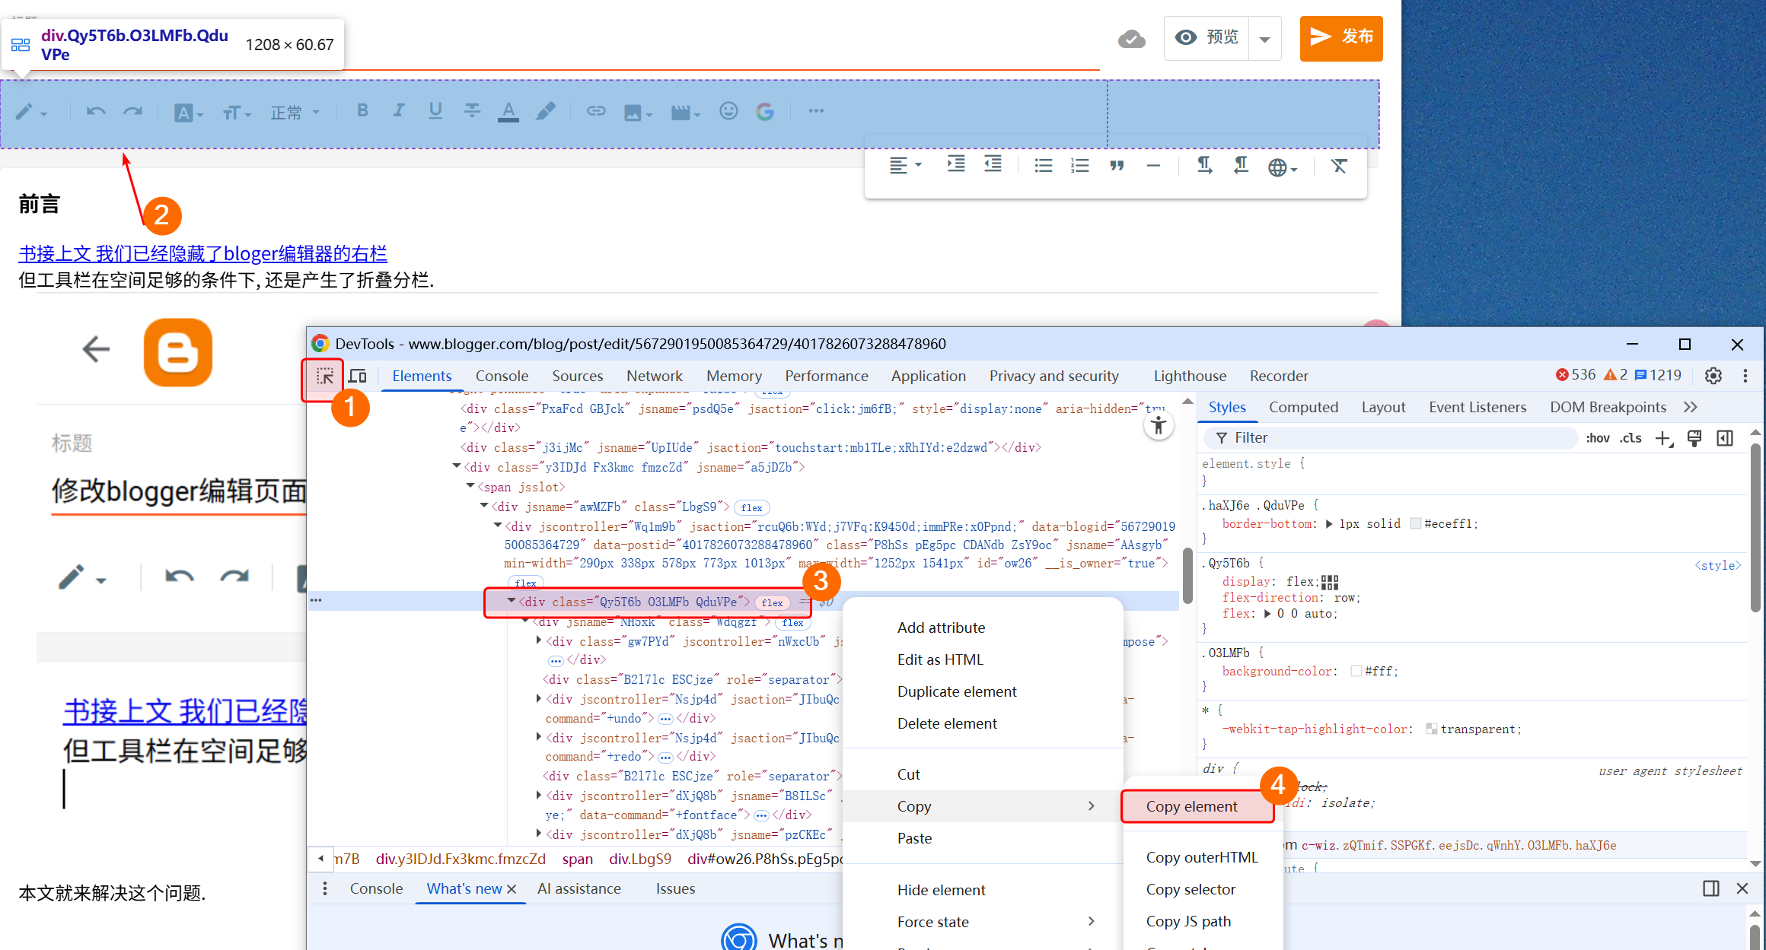Open dropdown arrow beside 预览 button
This screenshot has height=950, width=1766.
pos(1264,39)
